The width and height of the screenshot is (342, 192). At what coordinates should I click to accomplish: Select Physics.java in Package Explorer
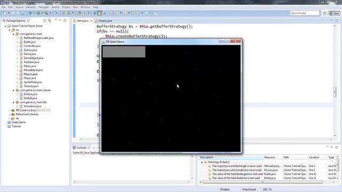[30, 74]
